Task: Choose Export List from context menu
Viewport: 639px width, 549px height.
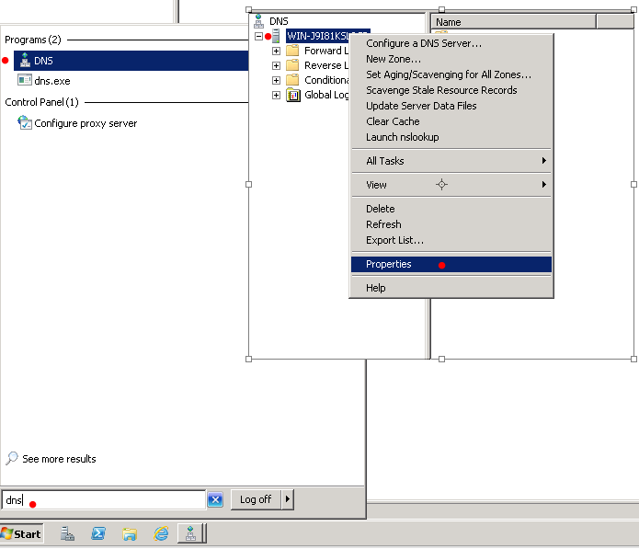Action: pos(451,240)
